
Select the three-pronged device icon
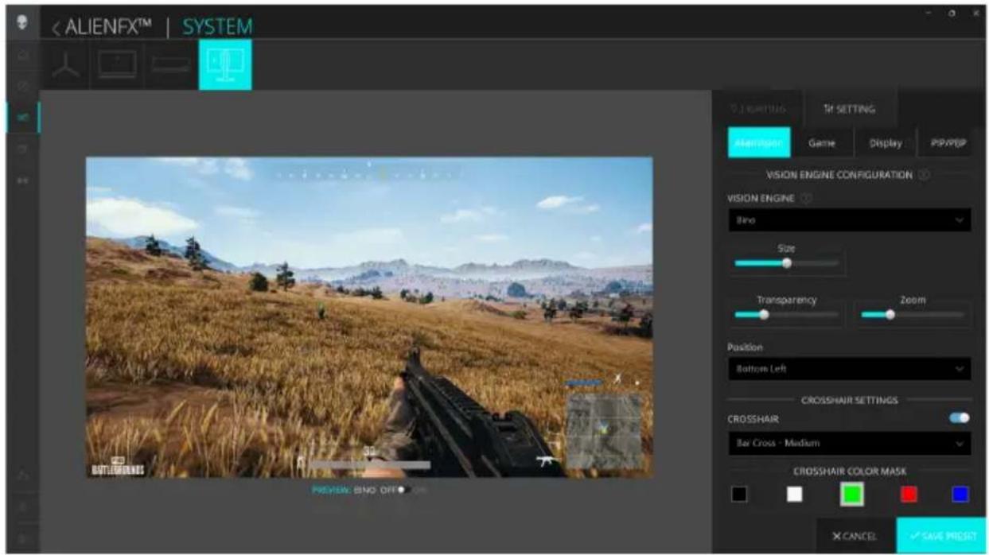click(x=67, y=66)
